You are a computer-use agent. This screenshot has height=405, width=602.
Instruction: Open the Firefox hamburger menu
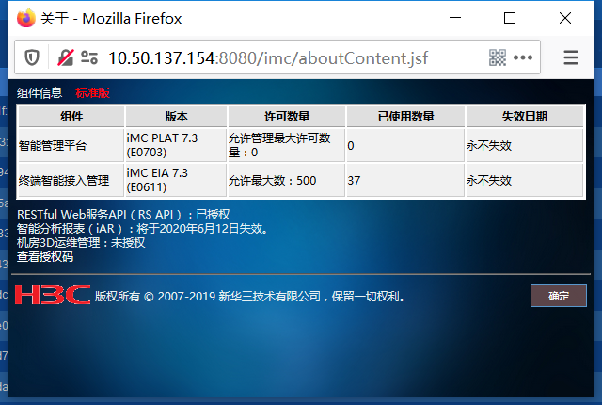tap(571, 57)
